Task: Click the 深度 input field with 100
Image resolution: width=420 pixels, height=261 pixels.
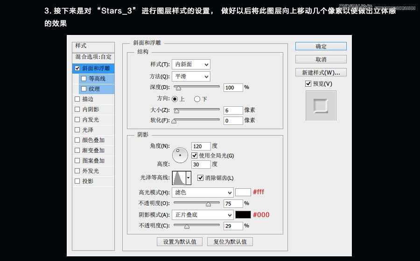Action: pos(233,88)
